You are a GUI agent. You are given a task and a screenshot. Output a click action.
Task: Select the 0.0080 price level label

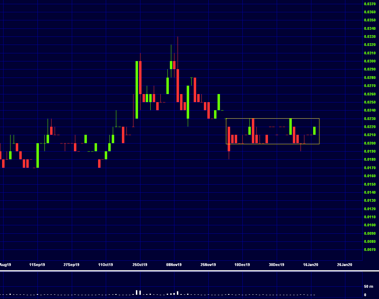pos(370,241)
